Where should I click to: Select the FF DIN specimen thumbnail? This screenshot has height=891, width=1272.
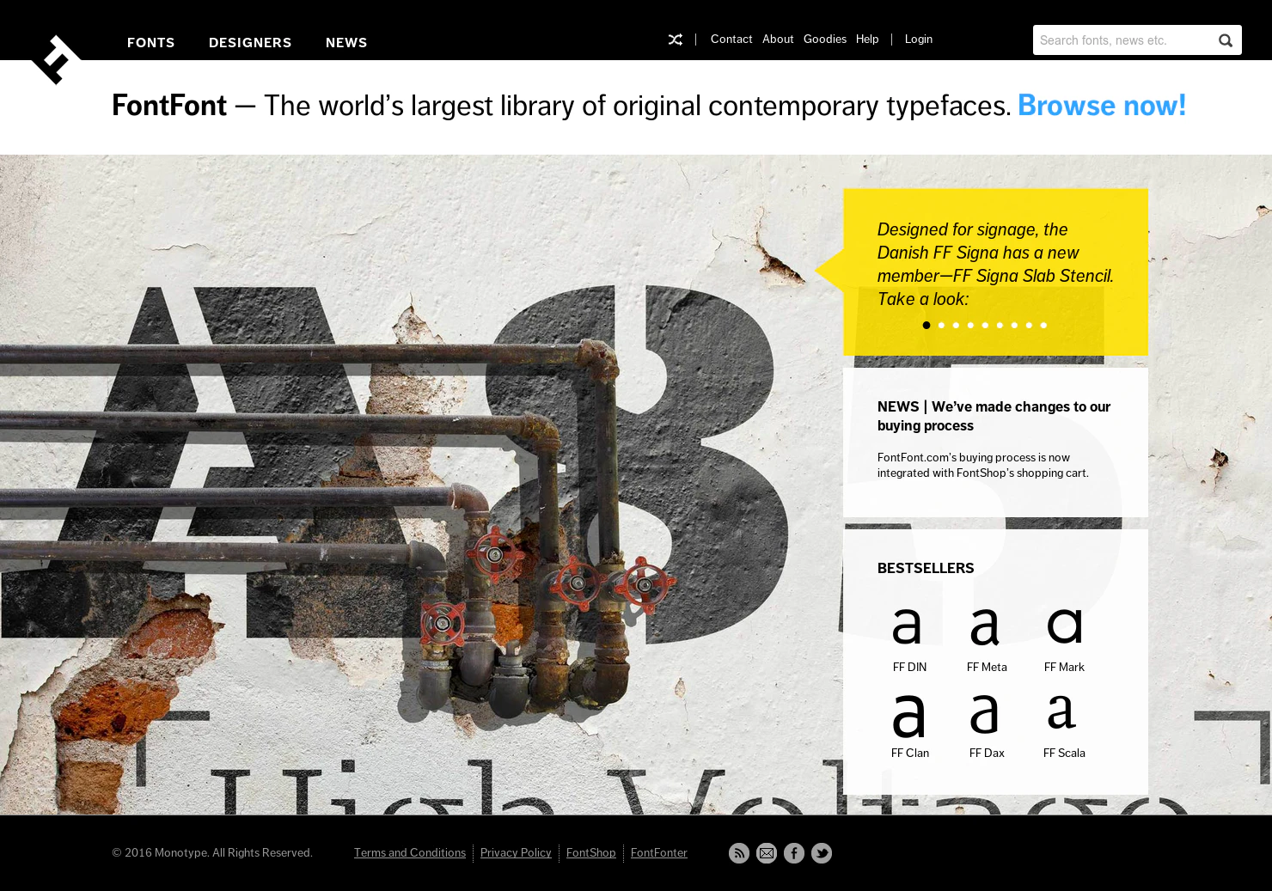[x=908, y=626]
